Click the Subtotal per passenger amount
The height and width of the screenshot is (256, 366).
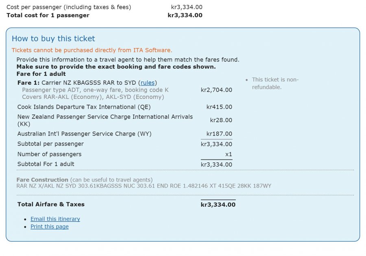point(216,144)
